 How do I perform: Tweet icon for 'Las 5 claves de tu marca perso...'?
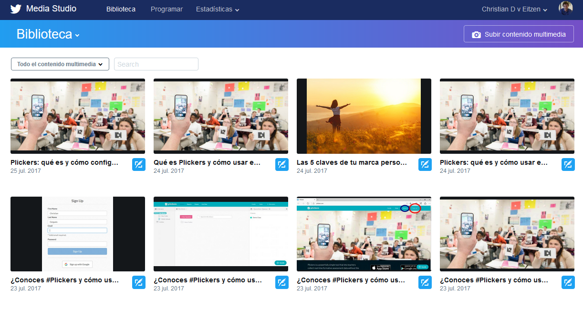point(425,165)
